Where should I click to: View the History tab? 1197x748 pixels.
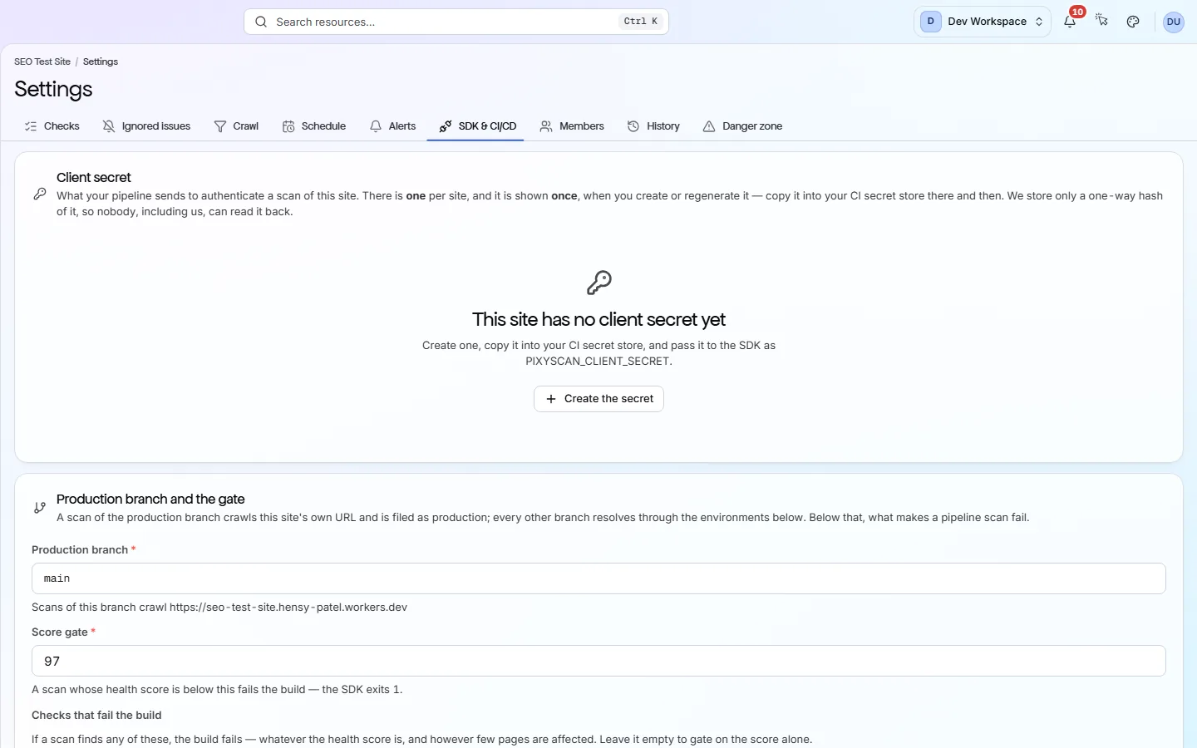pyautogui.click(x=653, y=126)
